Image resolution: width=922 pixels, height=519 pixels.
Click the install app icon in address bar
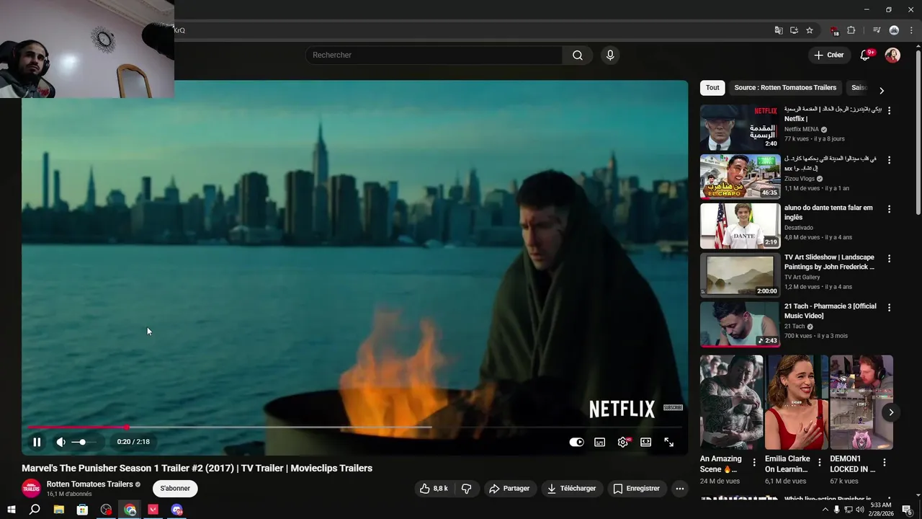click(x=794, y=30)
